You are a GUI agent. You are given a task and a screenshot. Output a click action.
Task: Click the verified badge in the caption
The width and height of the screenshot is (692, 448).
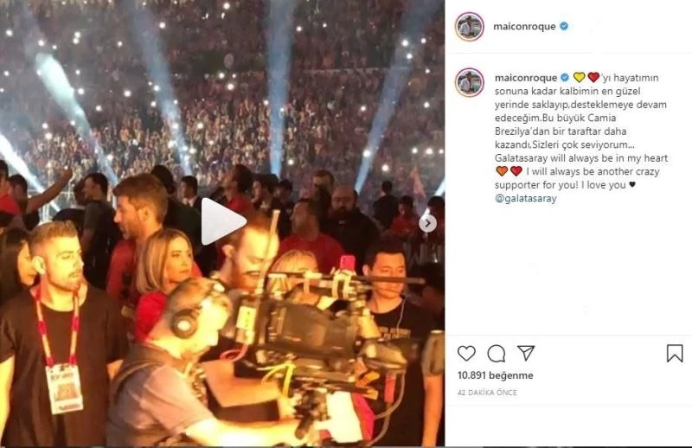pos(565,78)
